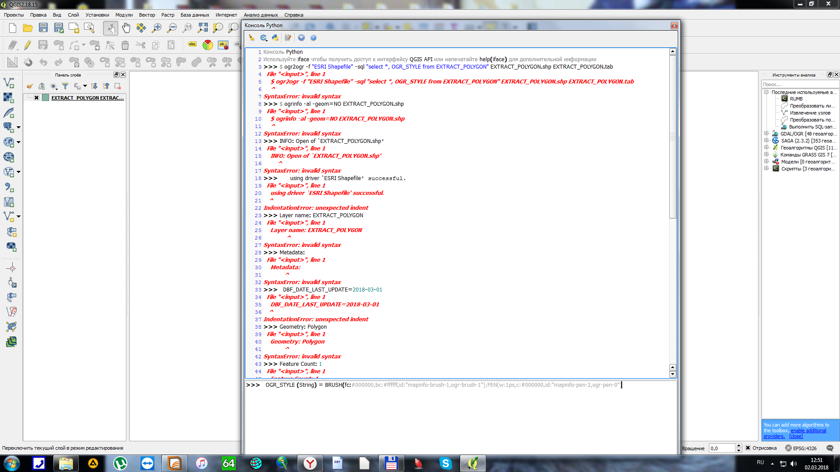
Task: Toggle editing with the yellow pencil icon
Action: coord(28,45)
